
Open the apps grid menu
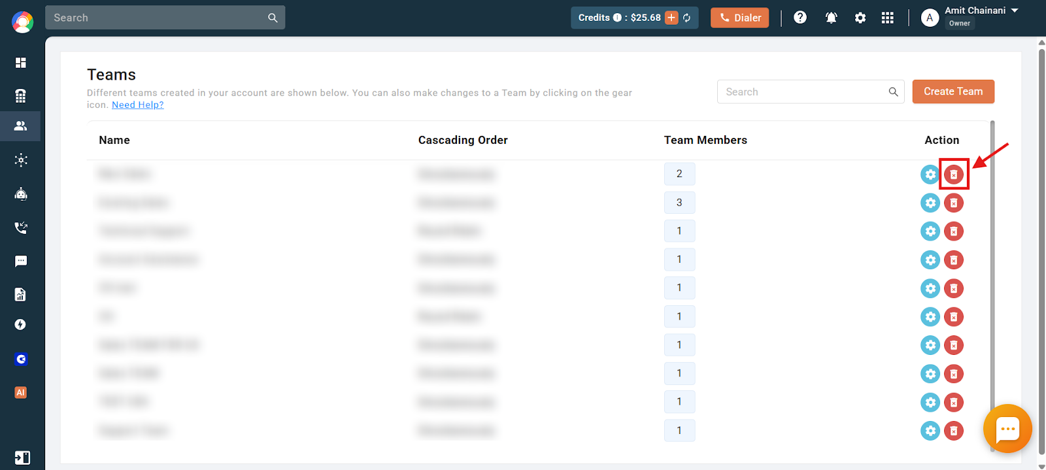point(887,18)
